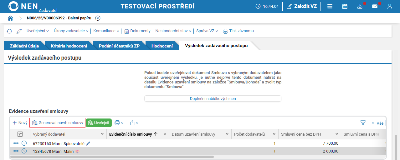Select the Výsledek zadávacího postupu tab

[x=216, y=46]
